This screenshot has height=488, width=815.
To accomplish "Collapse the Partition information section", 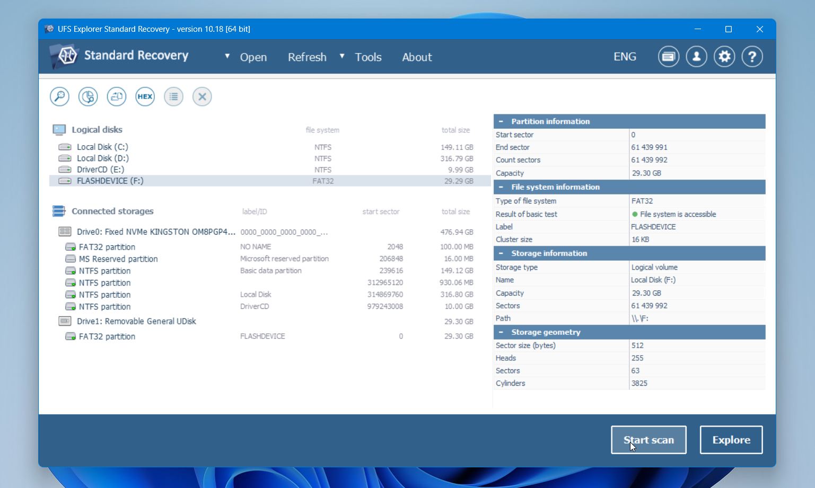I will (x=501, y=121).
